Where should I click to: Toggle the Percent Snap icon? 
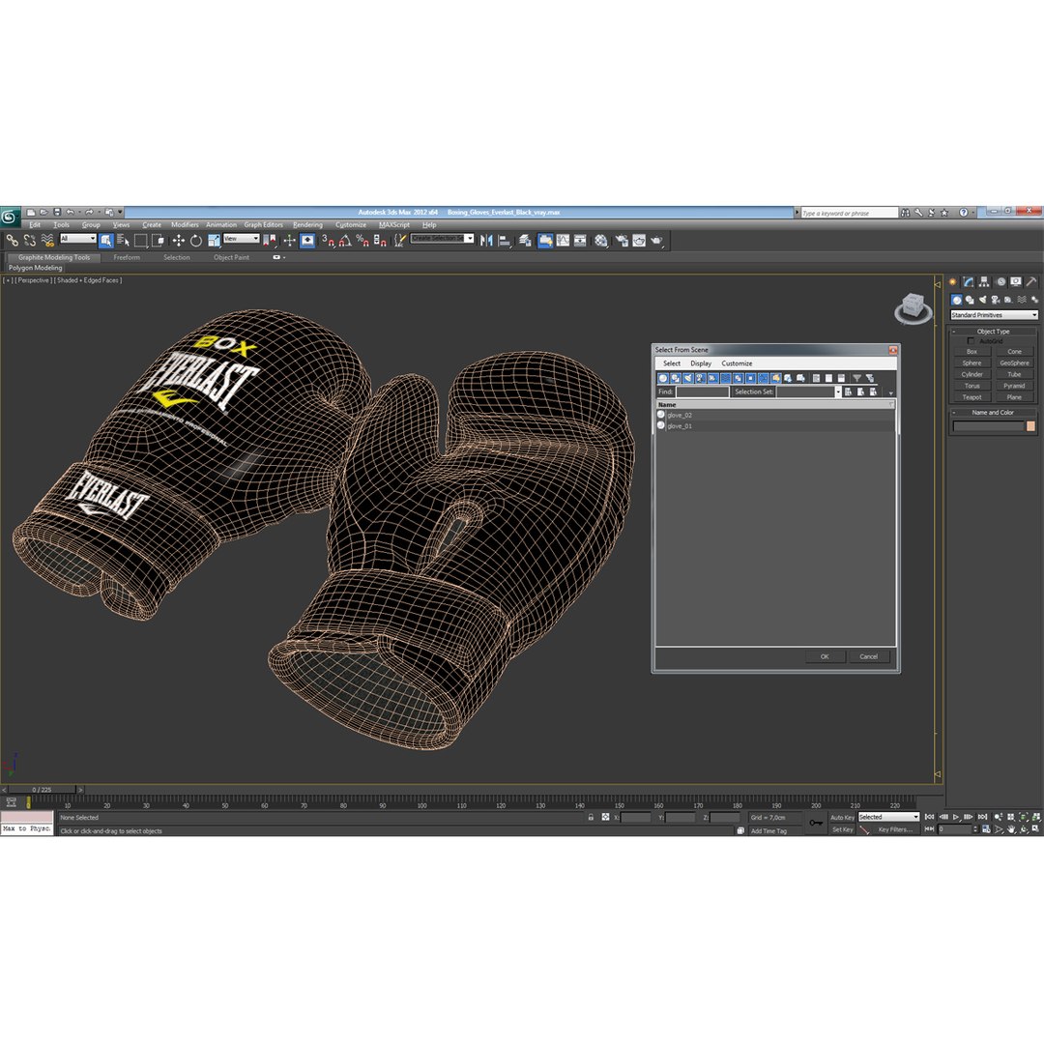(362, 241)
